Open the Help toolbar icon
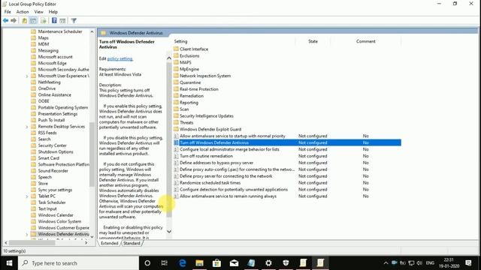The image size is (481, 270). 54,20
